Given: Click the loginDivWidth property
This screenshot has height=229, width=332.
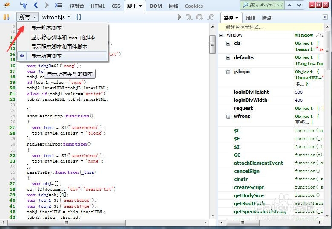Looking at the screenshot, I should click(251, 100).
